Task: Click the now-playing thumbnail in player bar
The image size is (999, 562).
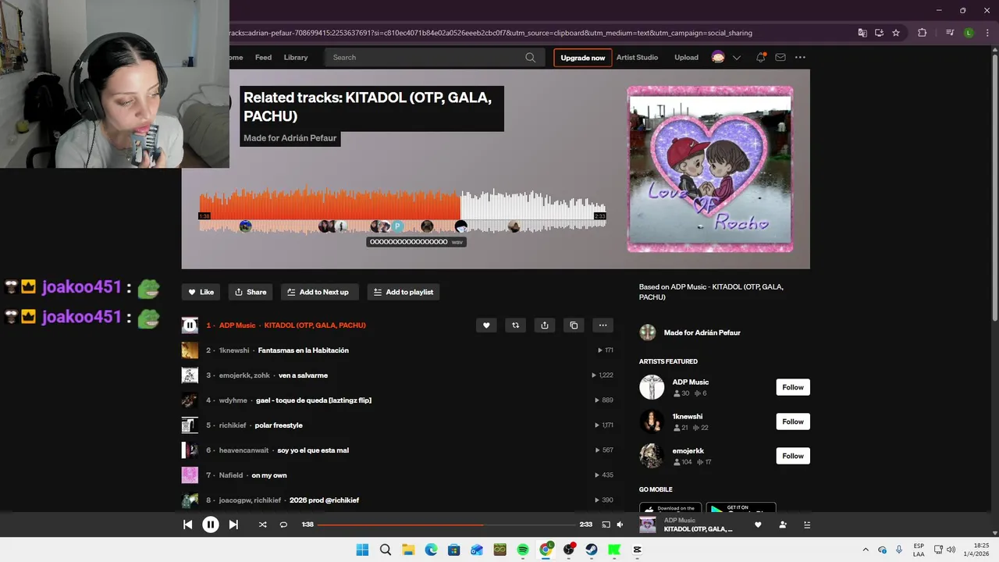Action: (x=648, y=525)
